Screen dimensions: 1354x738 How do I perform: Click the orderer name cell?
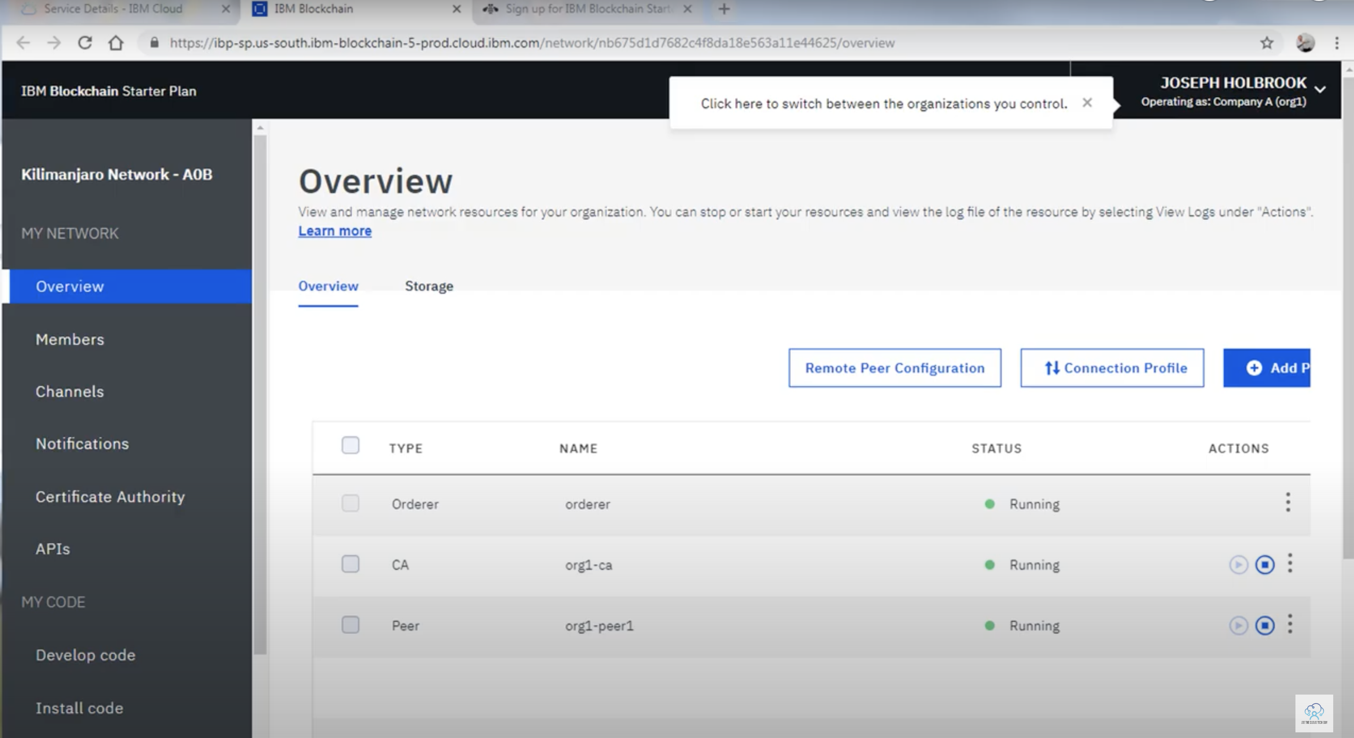pyautogui.click(x=588, y=504)
